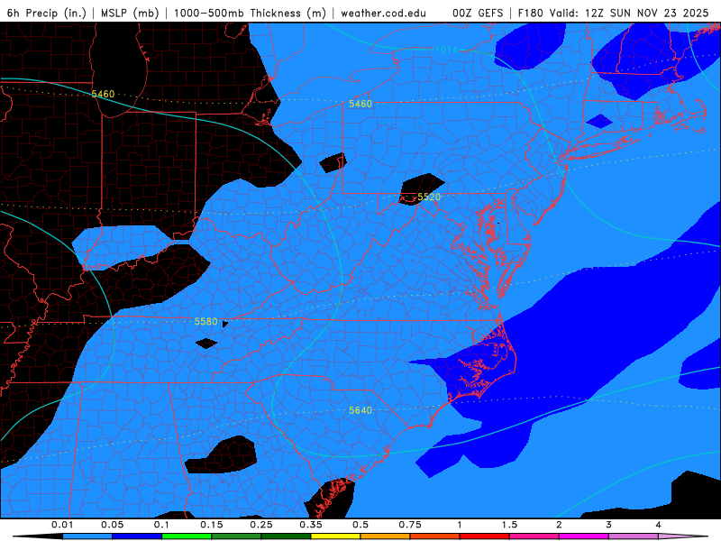Click the orange-red 0.75–1 legend swatch
Viewport: 721px width, 541px height.
[435, 536]
